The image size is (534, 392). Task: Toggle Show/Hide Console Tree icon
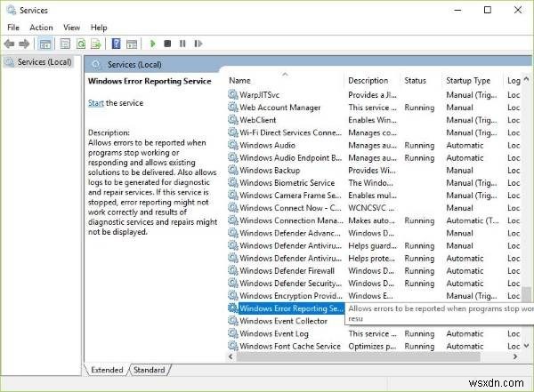click(x=45, y=44)
